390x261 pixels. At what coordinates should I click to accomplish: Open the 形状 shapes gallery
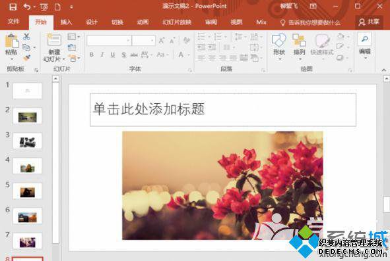(279, 47)
